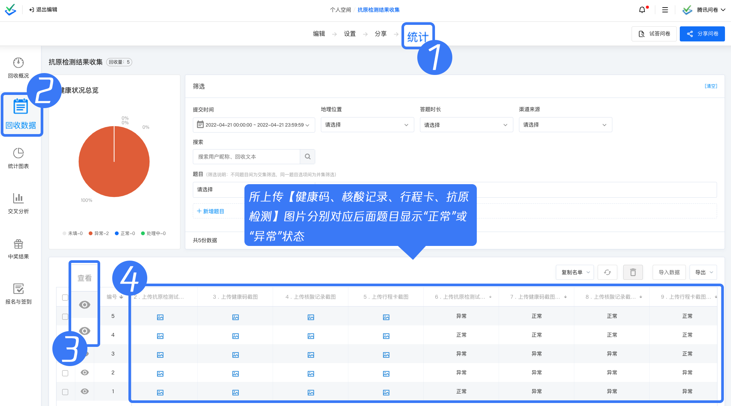Image resolution: width=731 pixels, height=406 pixels.
Task: Open row 1 上传行程卡截图 image icon
Action: coord(386,392)
